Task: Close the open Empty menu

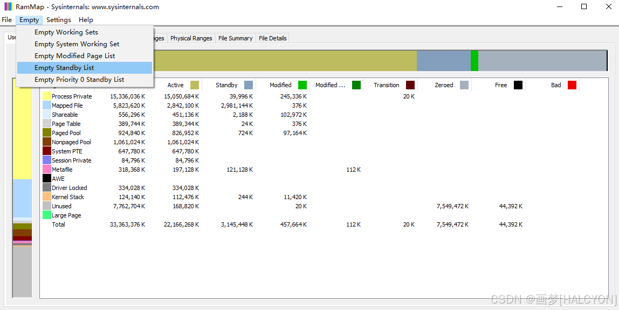Action: 29,20
